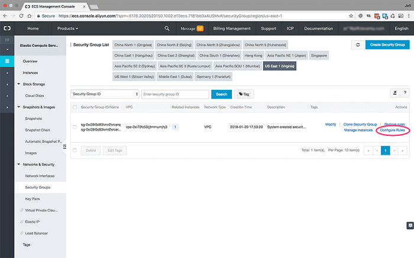Click the browser back arrow

[5, 16]
